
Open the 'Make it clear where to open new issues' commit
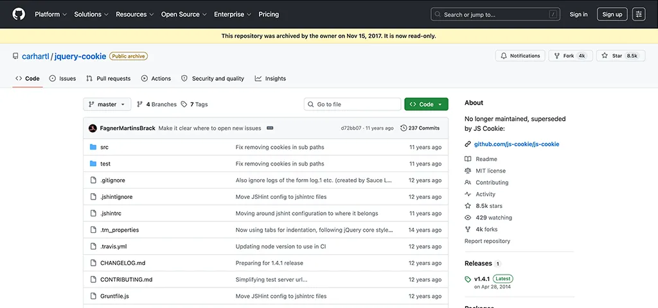pos(210,128)
